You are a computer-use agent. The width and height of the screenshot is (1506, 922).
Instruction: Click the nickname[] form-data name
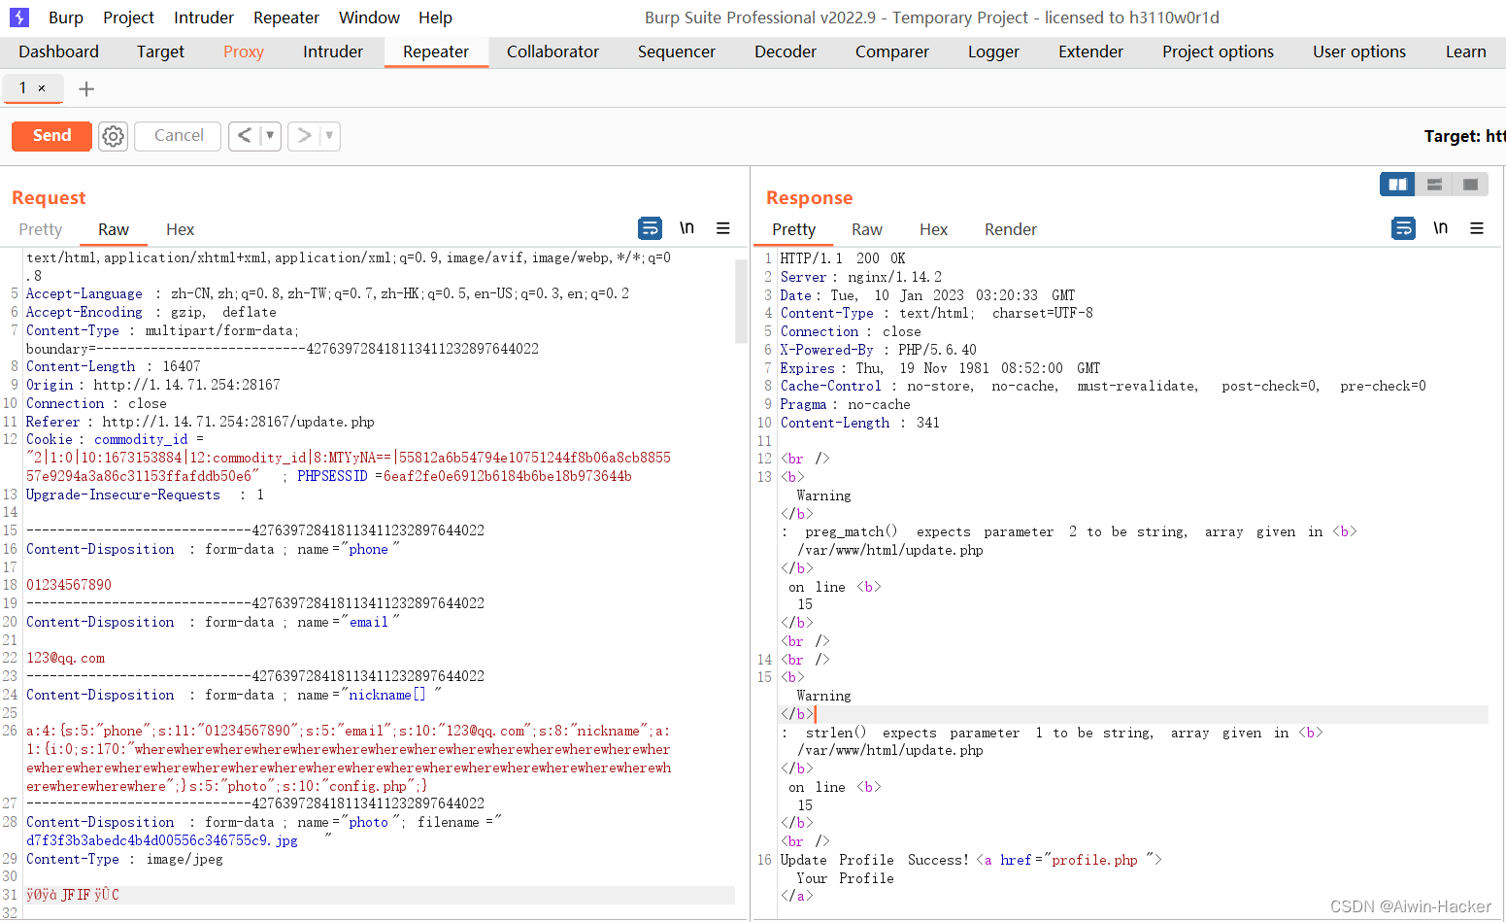coord(387,696)
